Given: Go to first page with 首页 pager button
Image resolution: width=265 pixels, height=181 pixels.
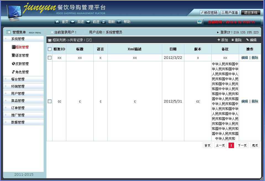Looking at the screenshot, I should point(207,145).
